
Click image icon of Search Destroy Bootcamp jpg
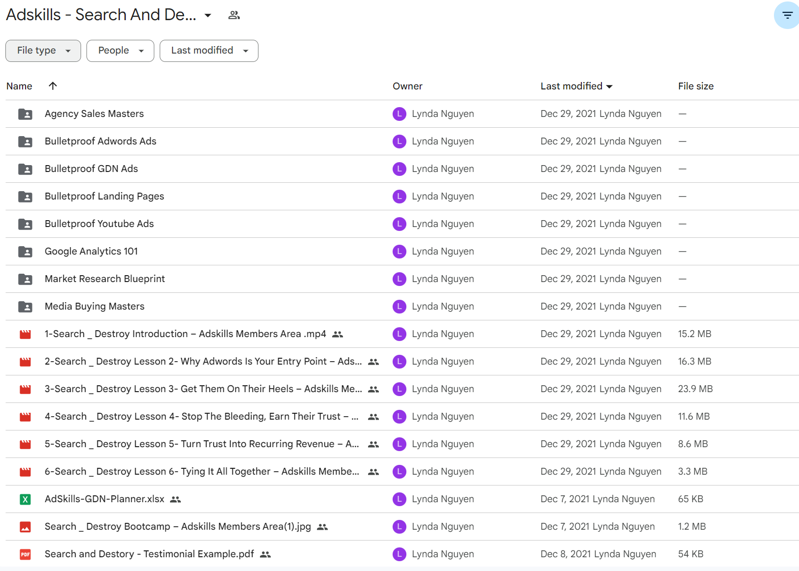coord(25,527)
